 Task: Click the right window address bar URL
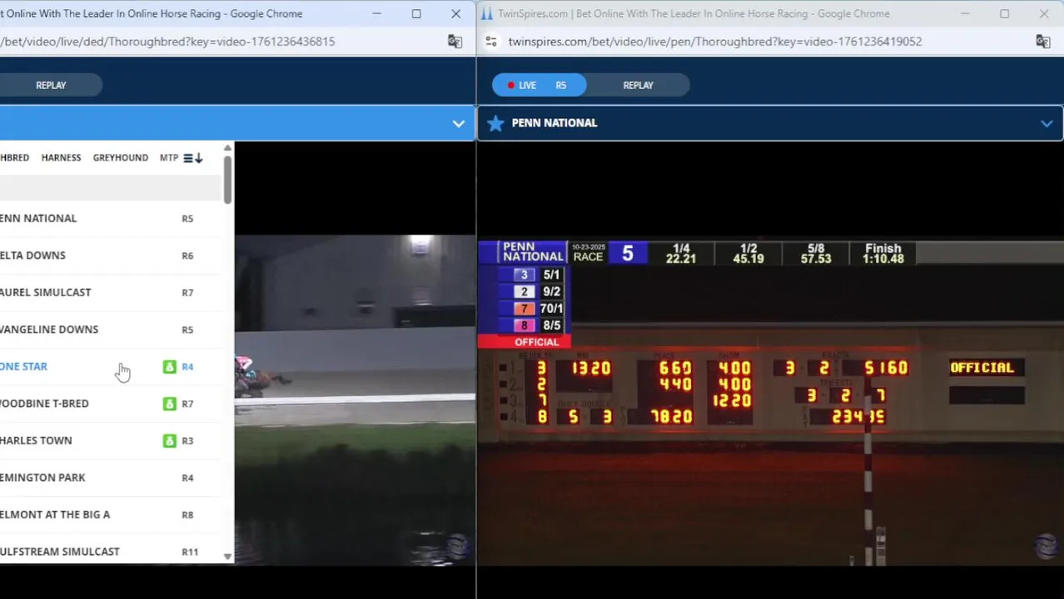tap(715, 42)
